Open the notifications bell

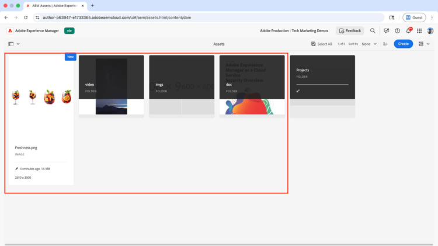tap(409, 30)
